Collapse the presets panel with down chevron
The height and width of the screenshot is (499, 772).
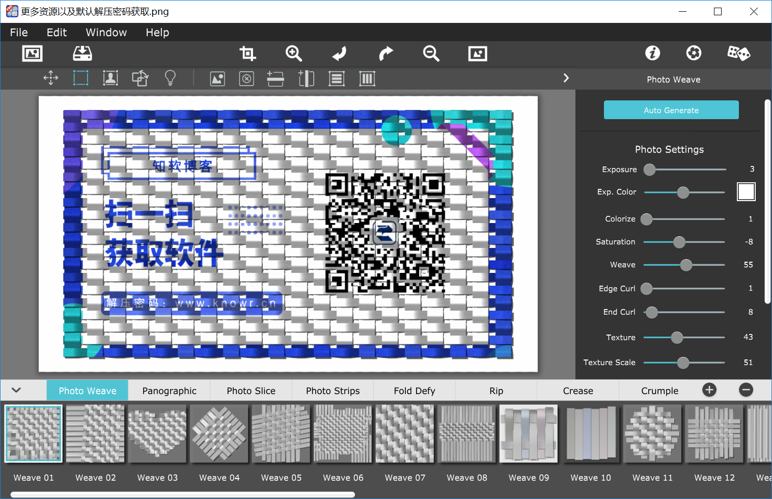16,390
